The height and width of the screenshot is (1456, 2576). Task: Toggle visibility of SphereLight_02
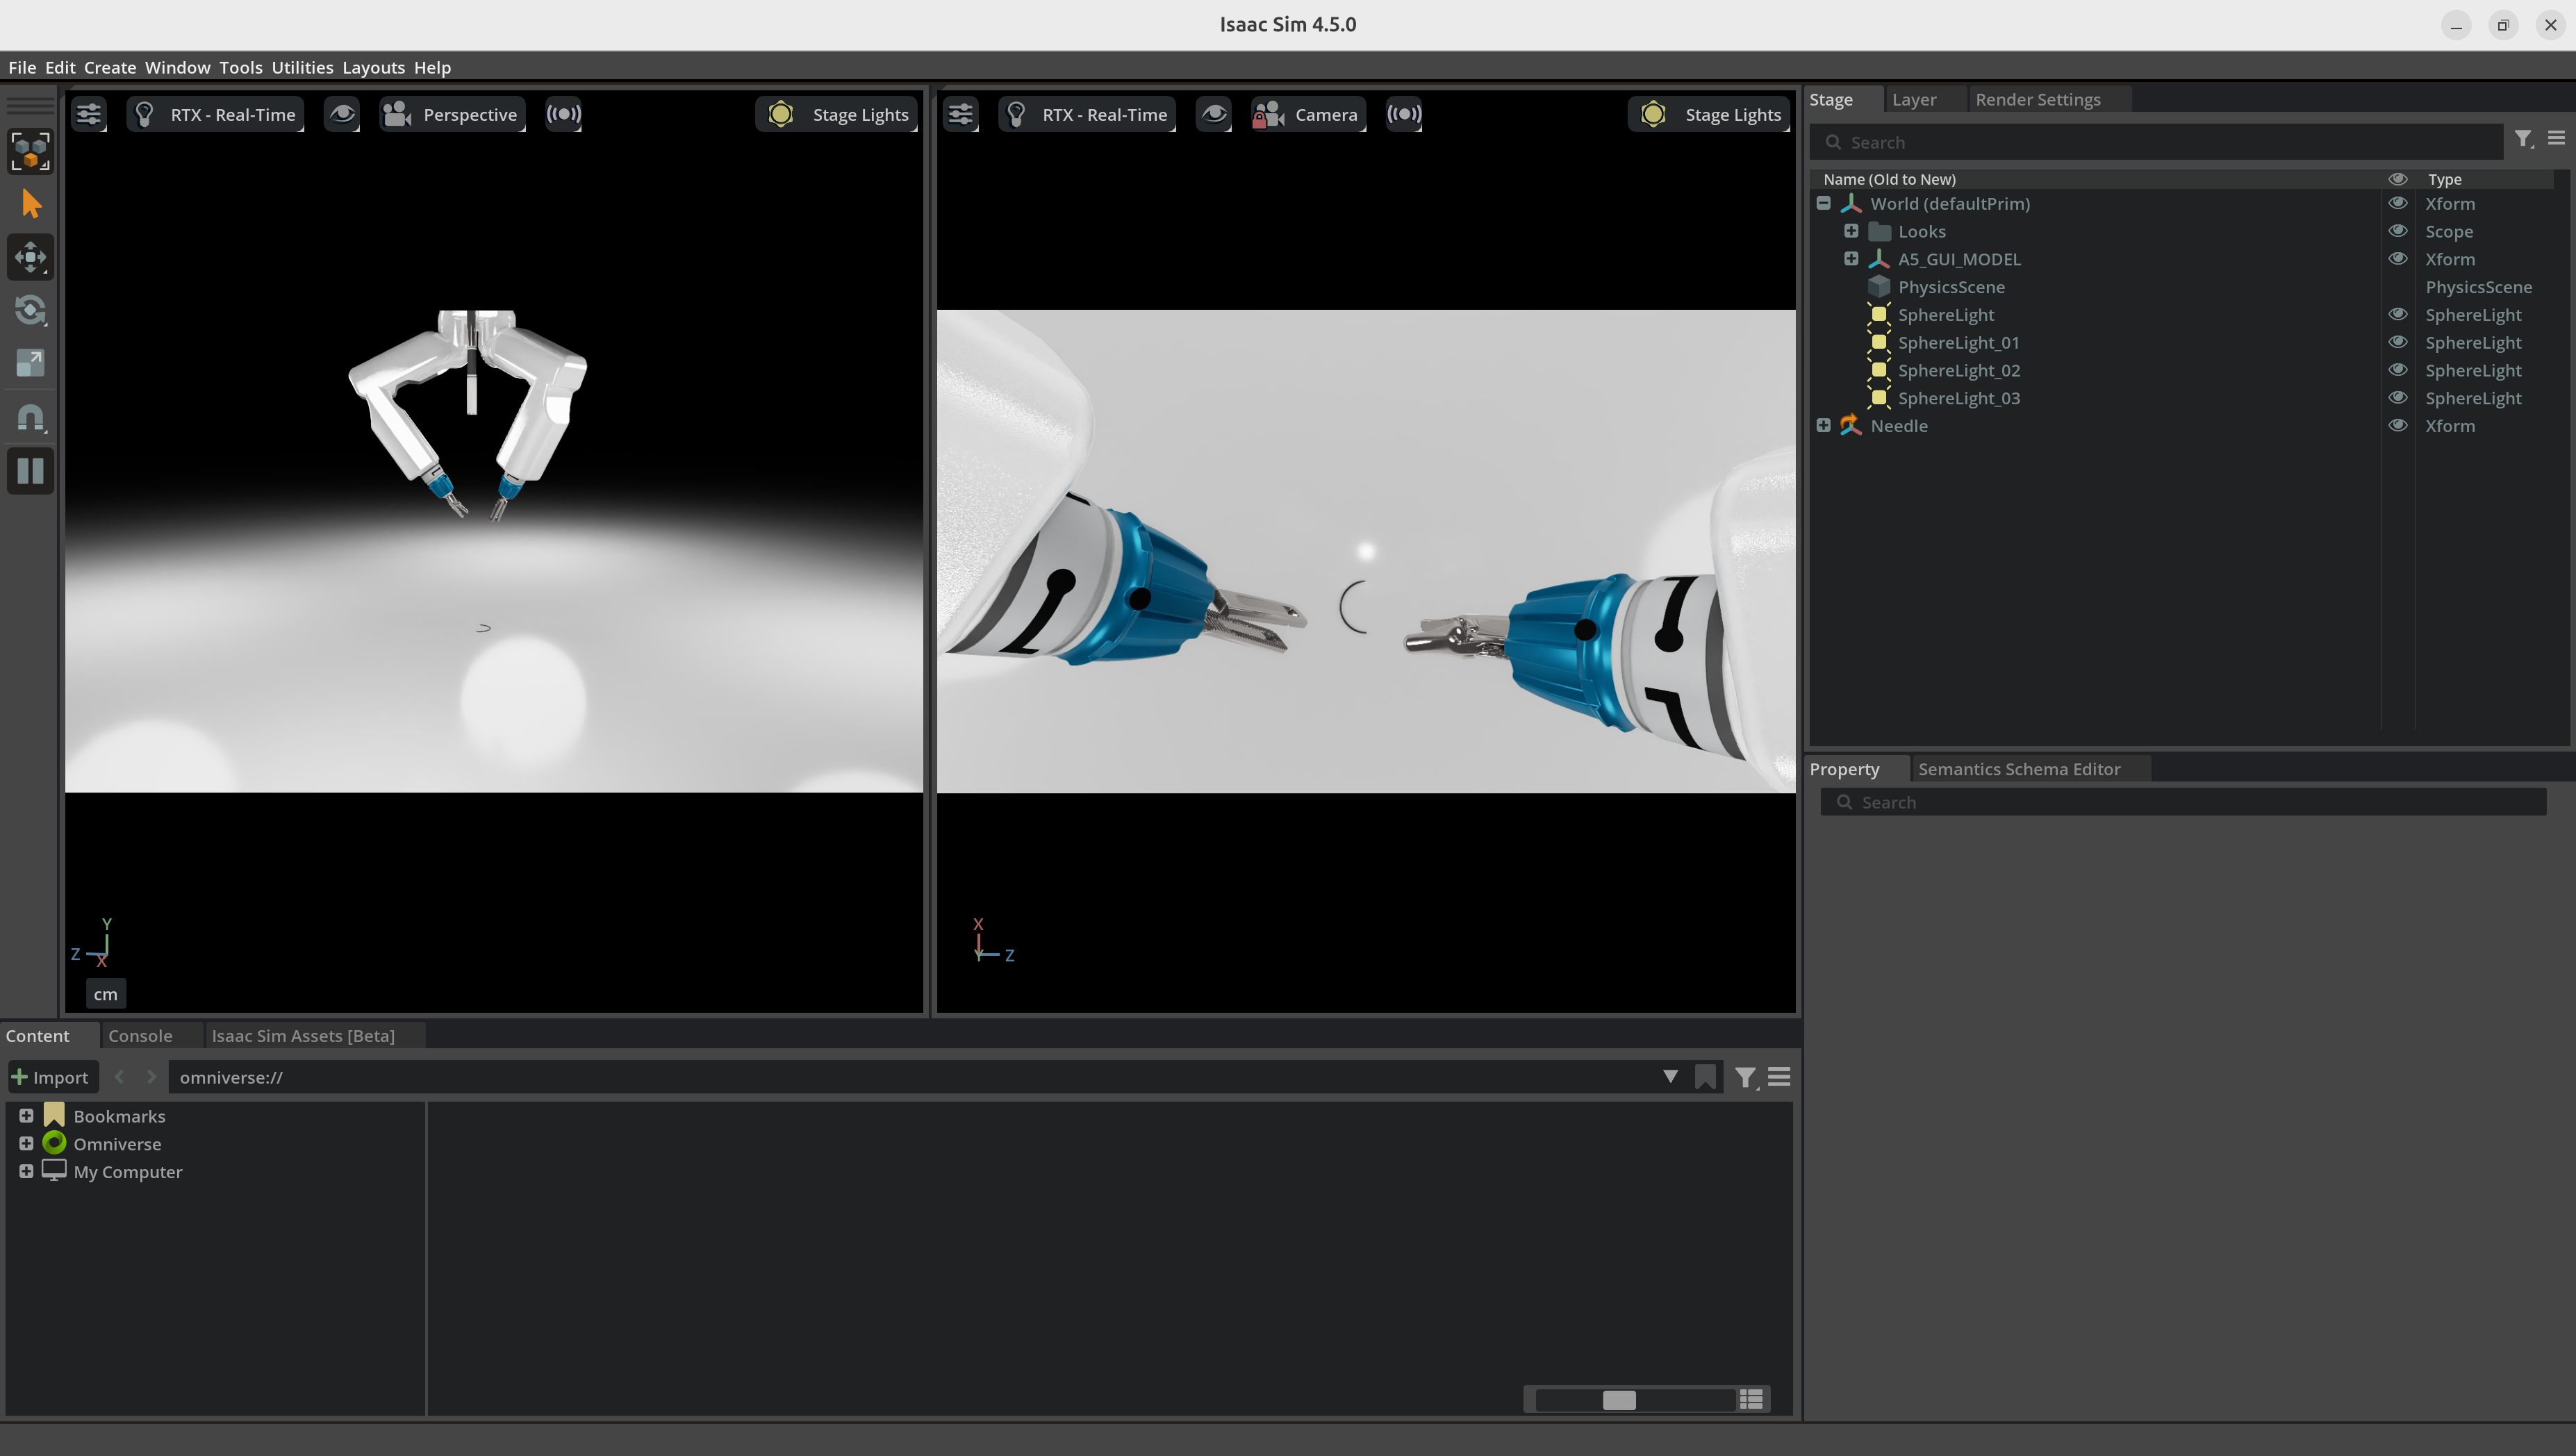[x=2399, y=370]
